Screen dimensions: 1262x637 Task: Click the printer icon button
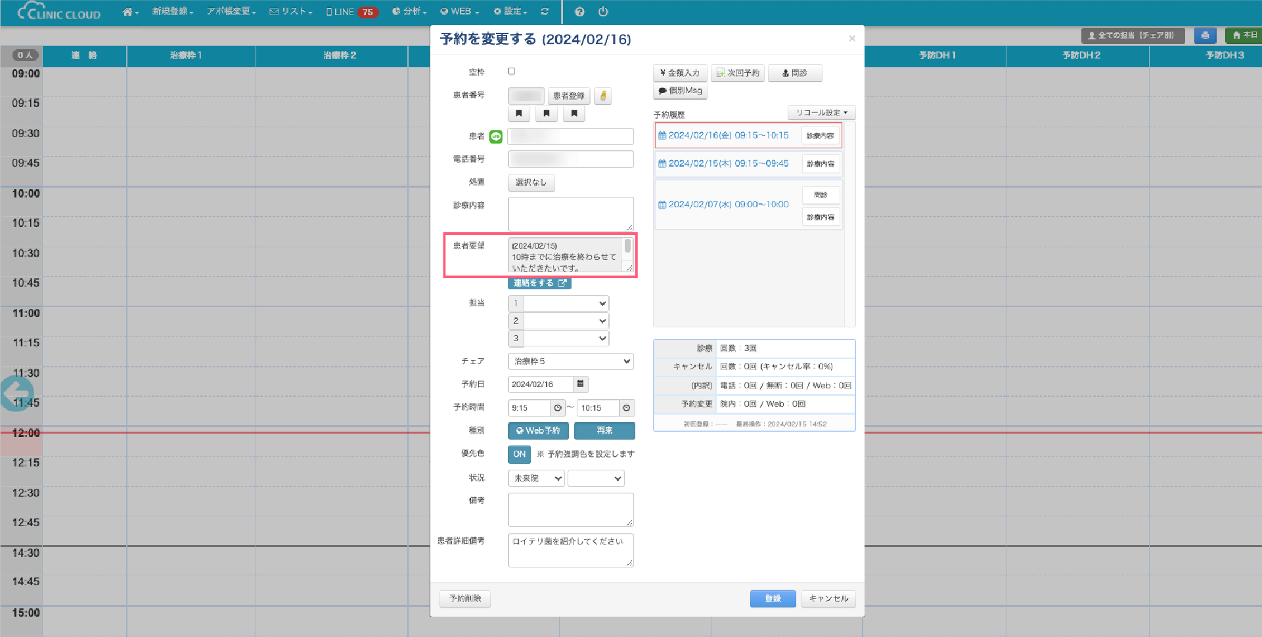point(1205,35)
